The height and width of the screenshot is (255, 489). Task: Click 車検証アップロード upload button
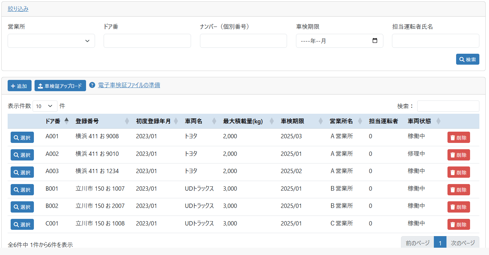tap(60, 86)
